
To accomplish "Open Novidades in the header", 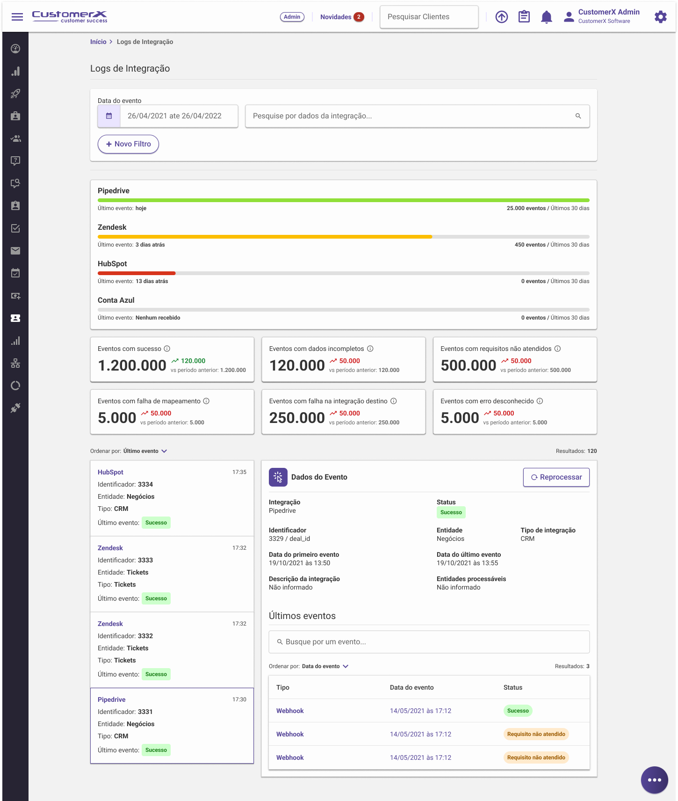I will click(x=342, y=17).
